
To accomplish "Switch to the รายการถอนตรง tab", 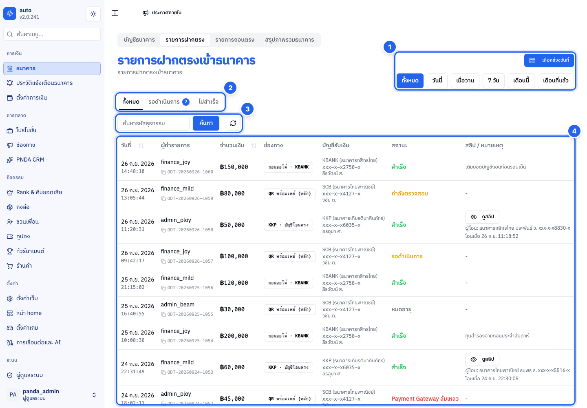I will [x=235, y=40].
